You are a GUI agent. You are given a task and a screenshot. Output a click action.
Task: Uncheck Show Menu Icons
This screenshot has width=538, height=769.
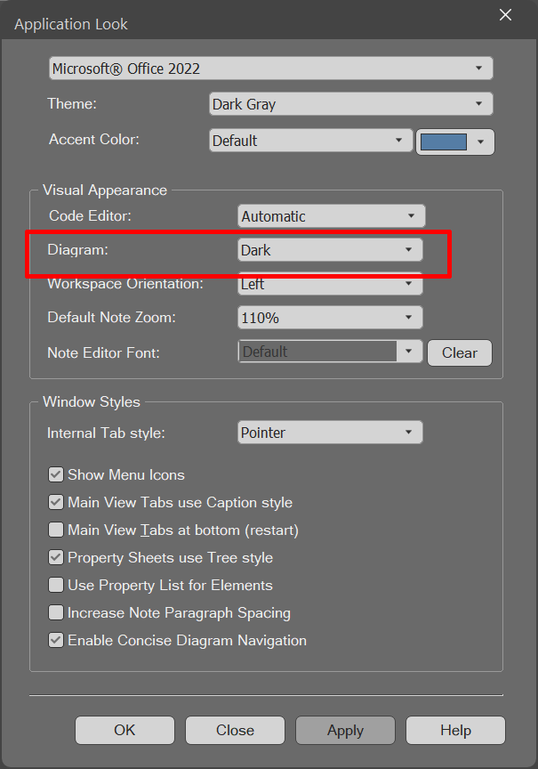(56, 475)
